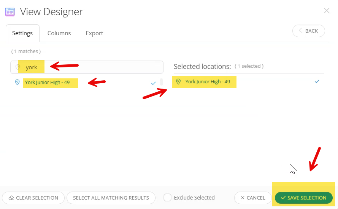Close the View Designer dialog
338x209 pixels.
[326, 11]
